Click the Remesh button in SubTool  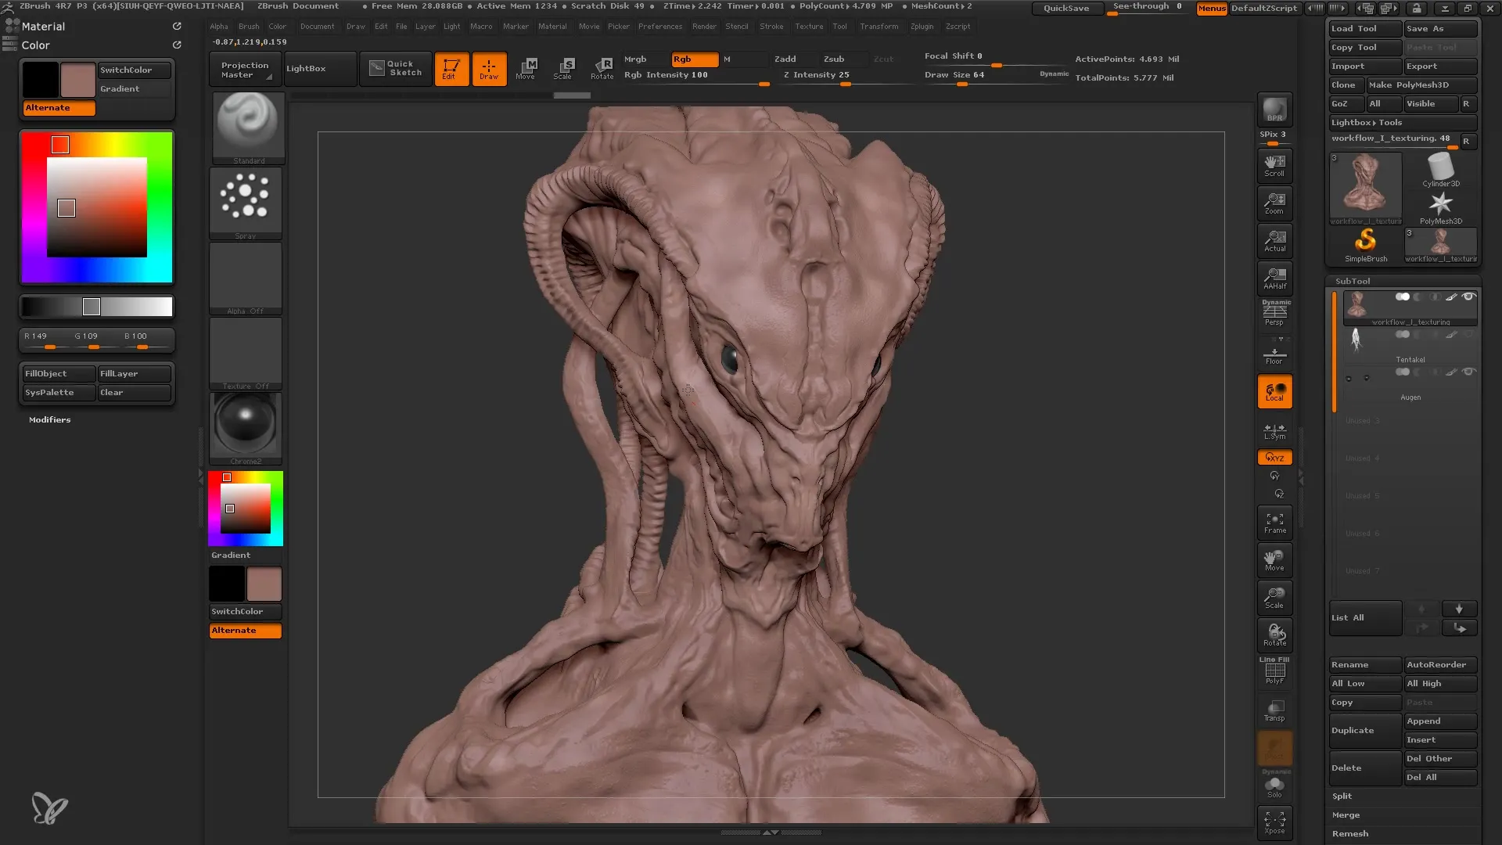tap(1350, 832)
